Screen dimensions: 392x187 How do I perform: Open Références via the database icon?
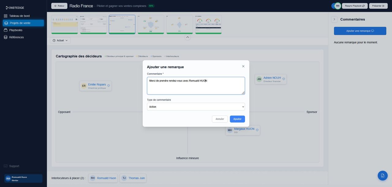pos(5,37)
